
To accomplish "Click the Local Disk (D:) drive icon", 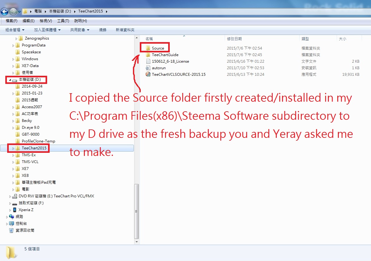I will pyautogui.click(x=15, y=80).
